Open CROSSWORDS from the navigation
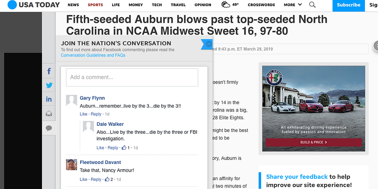This screenshot has width=378, height=189. [262, 5]
